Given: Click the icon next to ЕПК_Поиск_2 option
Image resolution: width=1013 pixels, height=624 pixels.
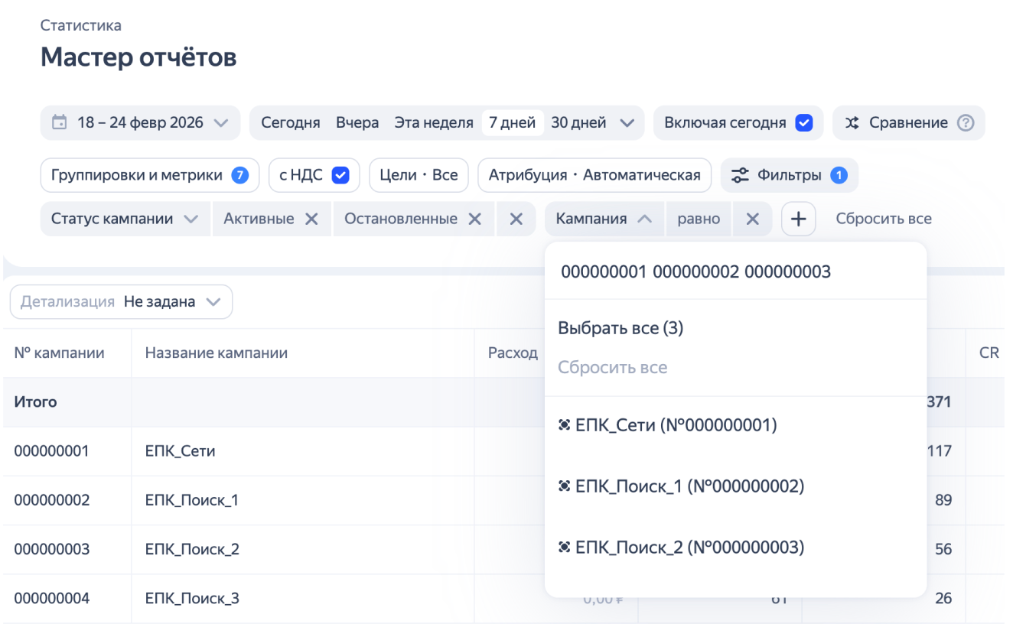Looking at the screenshot, I should click(x=565, y=548).
